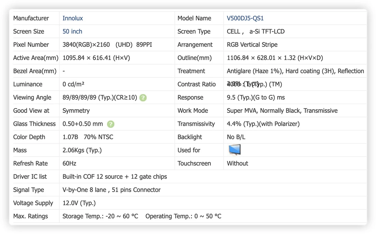Open the 50 inch screen size link
This screenshot has width=376, height=234.
coord(72,31)
